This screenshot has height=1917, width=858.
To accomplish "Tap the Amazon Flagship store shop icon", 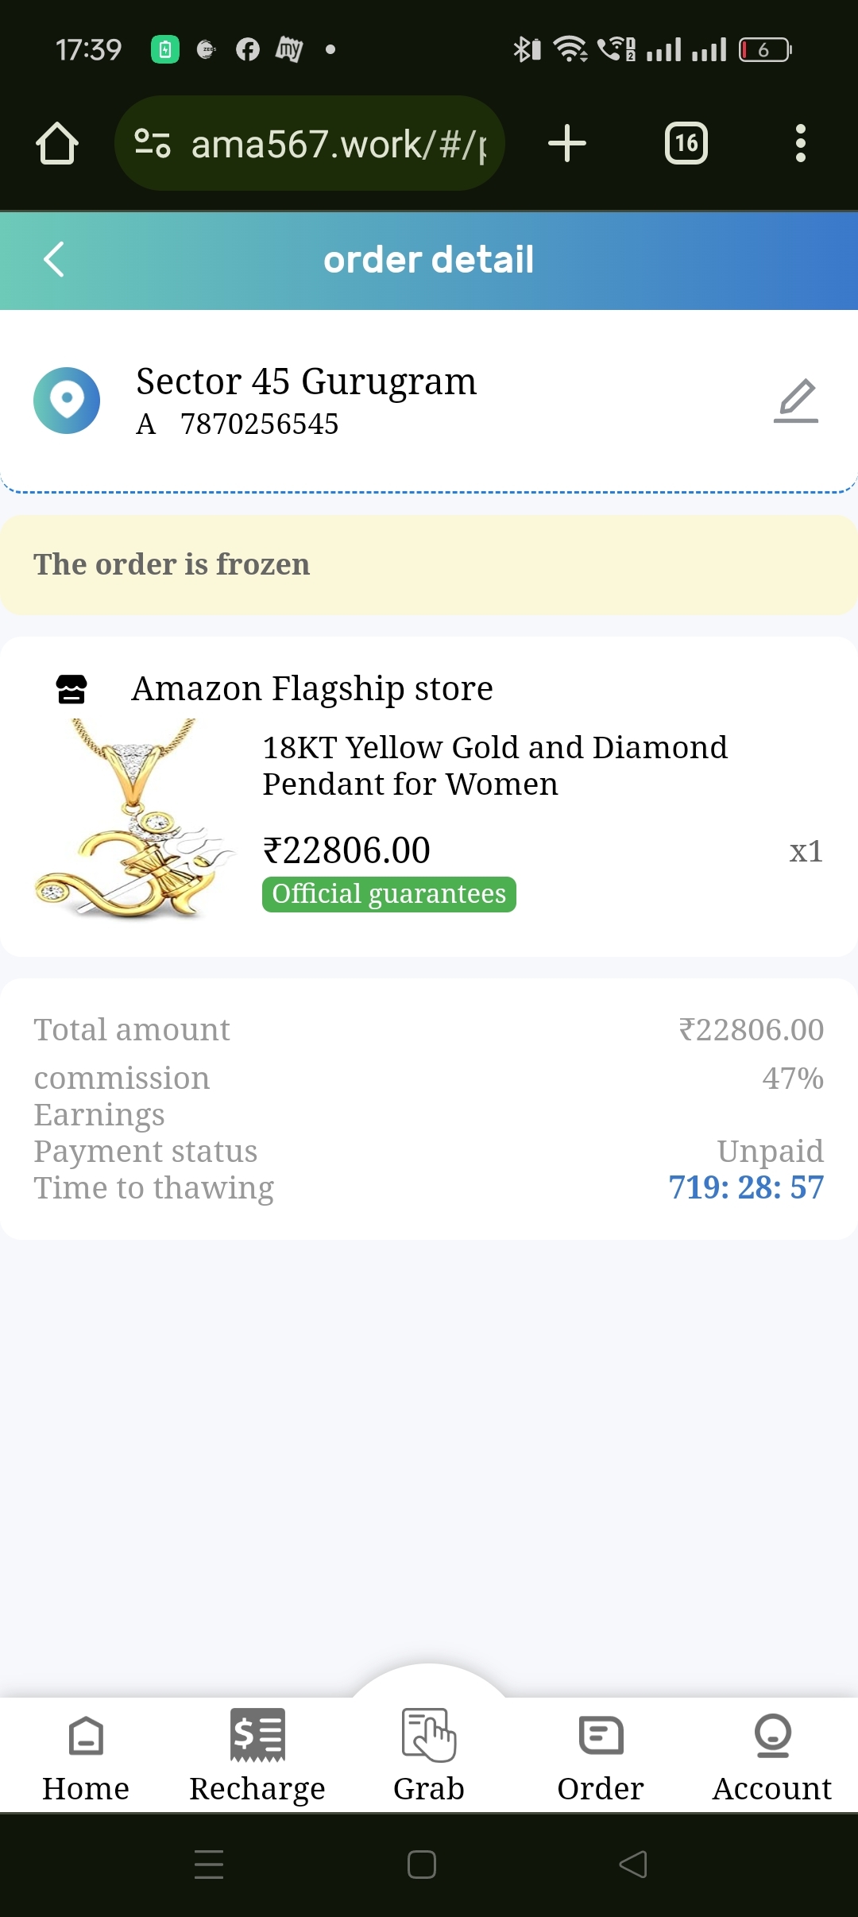I will (x=71, y=689).
